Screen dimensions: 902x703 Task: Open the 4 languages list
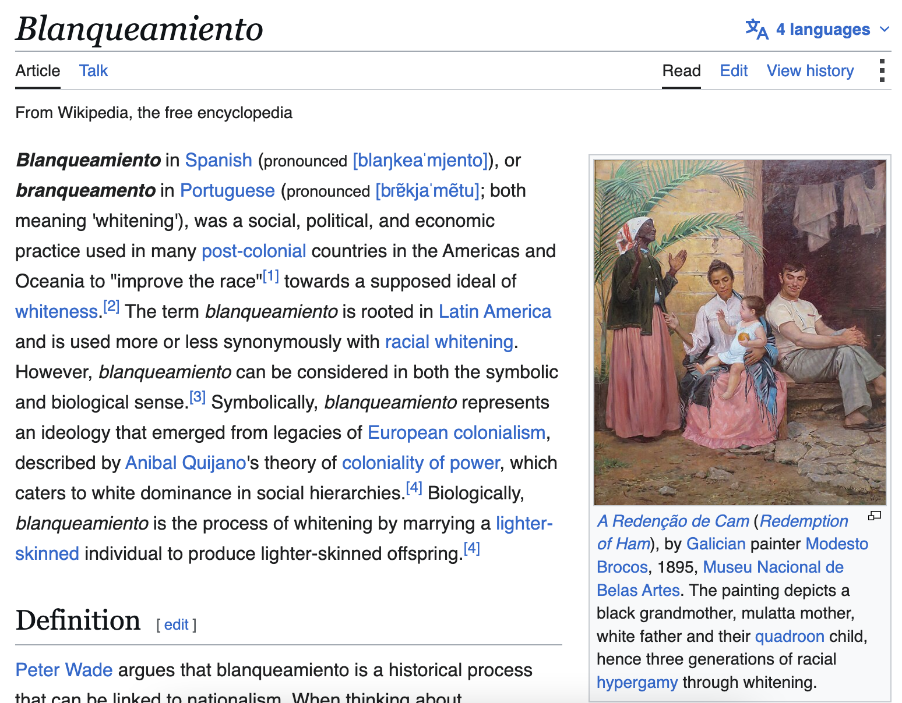click(818, 29)
